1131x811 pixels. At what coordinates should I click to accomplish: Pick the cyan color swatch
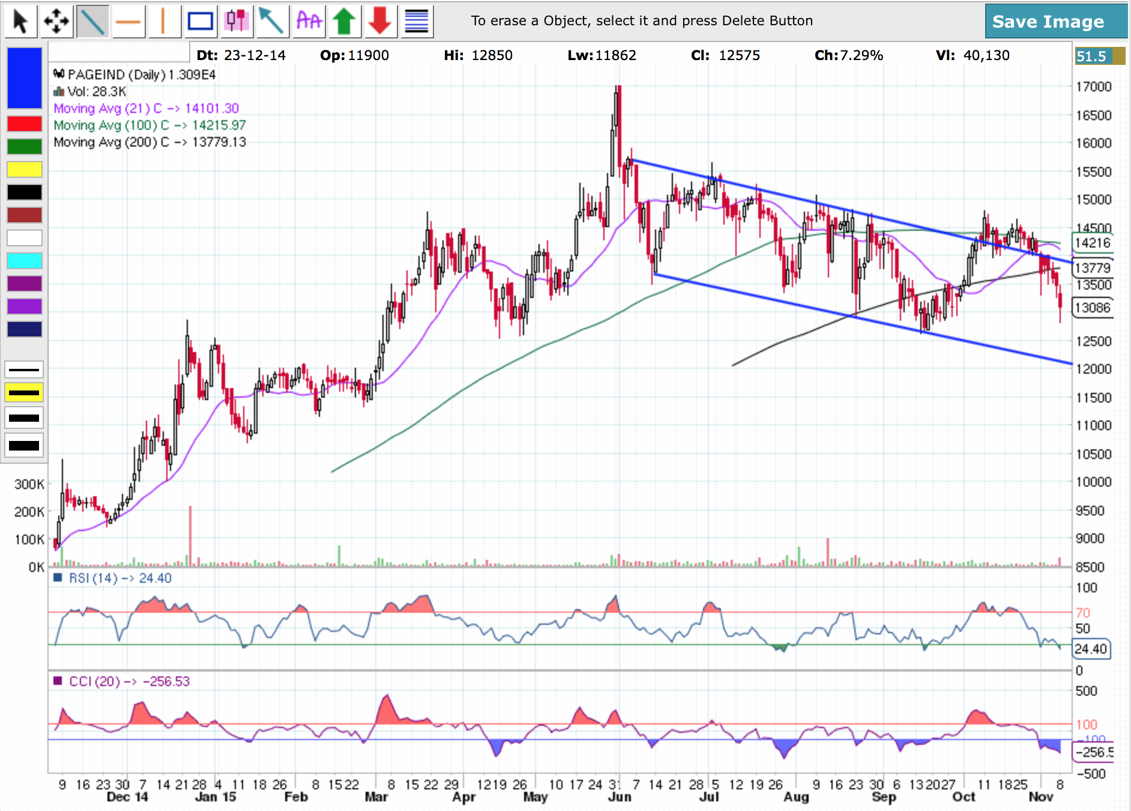[x=25, y=261]
